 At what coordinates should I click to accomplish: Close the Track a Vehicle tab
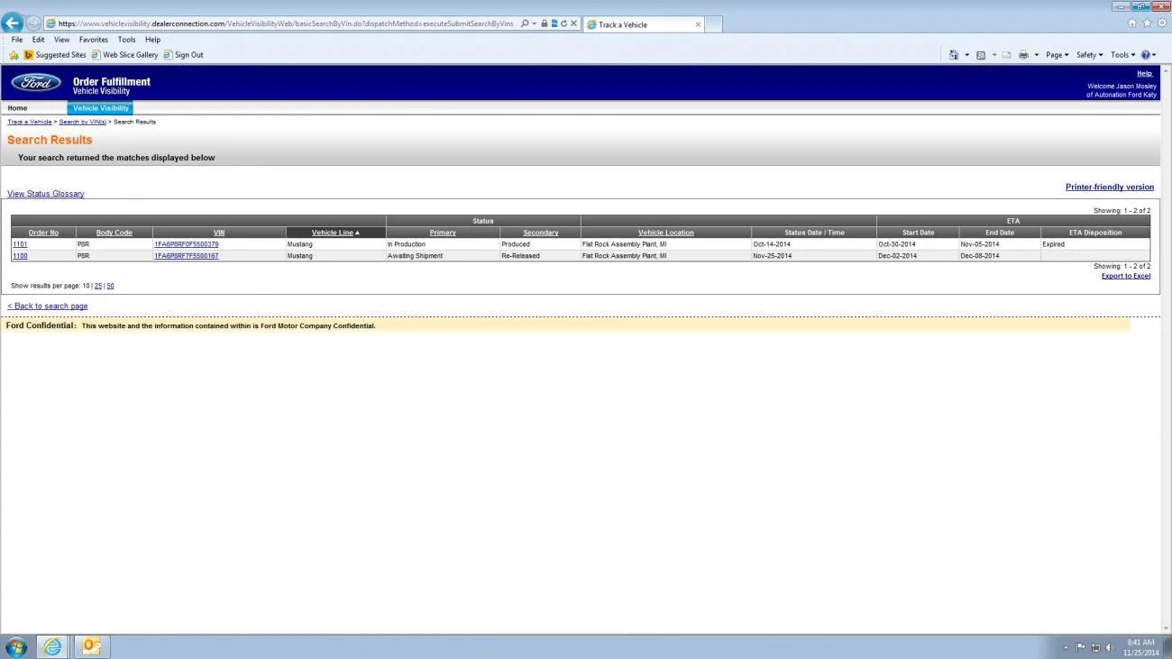pos(698,24)
